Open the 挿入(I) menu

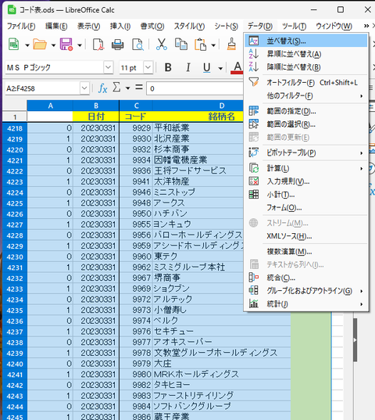120,26
